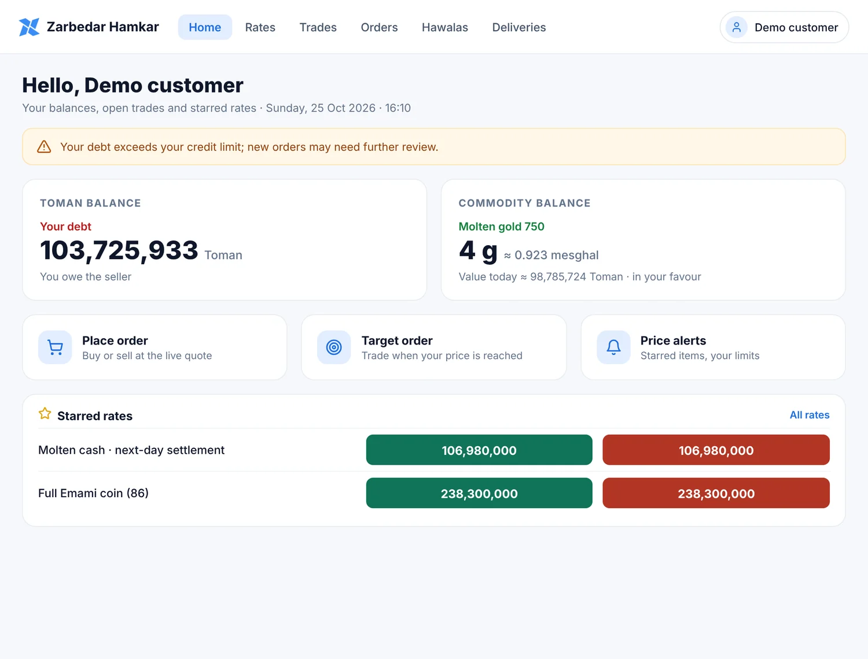Viewport: 868px width, 659px height.
Task: Switch to the Trades tab
Action: (318, 27)
